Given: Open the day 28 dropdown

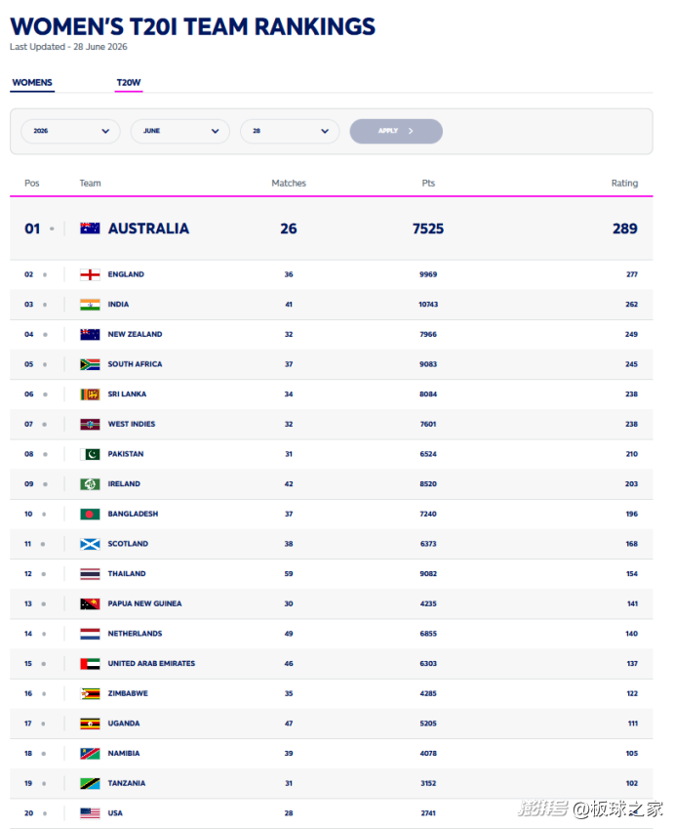Looking at the screenshot, I should click(290, 131).
